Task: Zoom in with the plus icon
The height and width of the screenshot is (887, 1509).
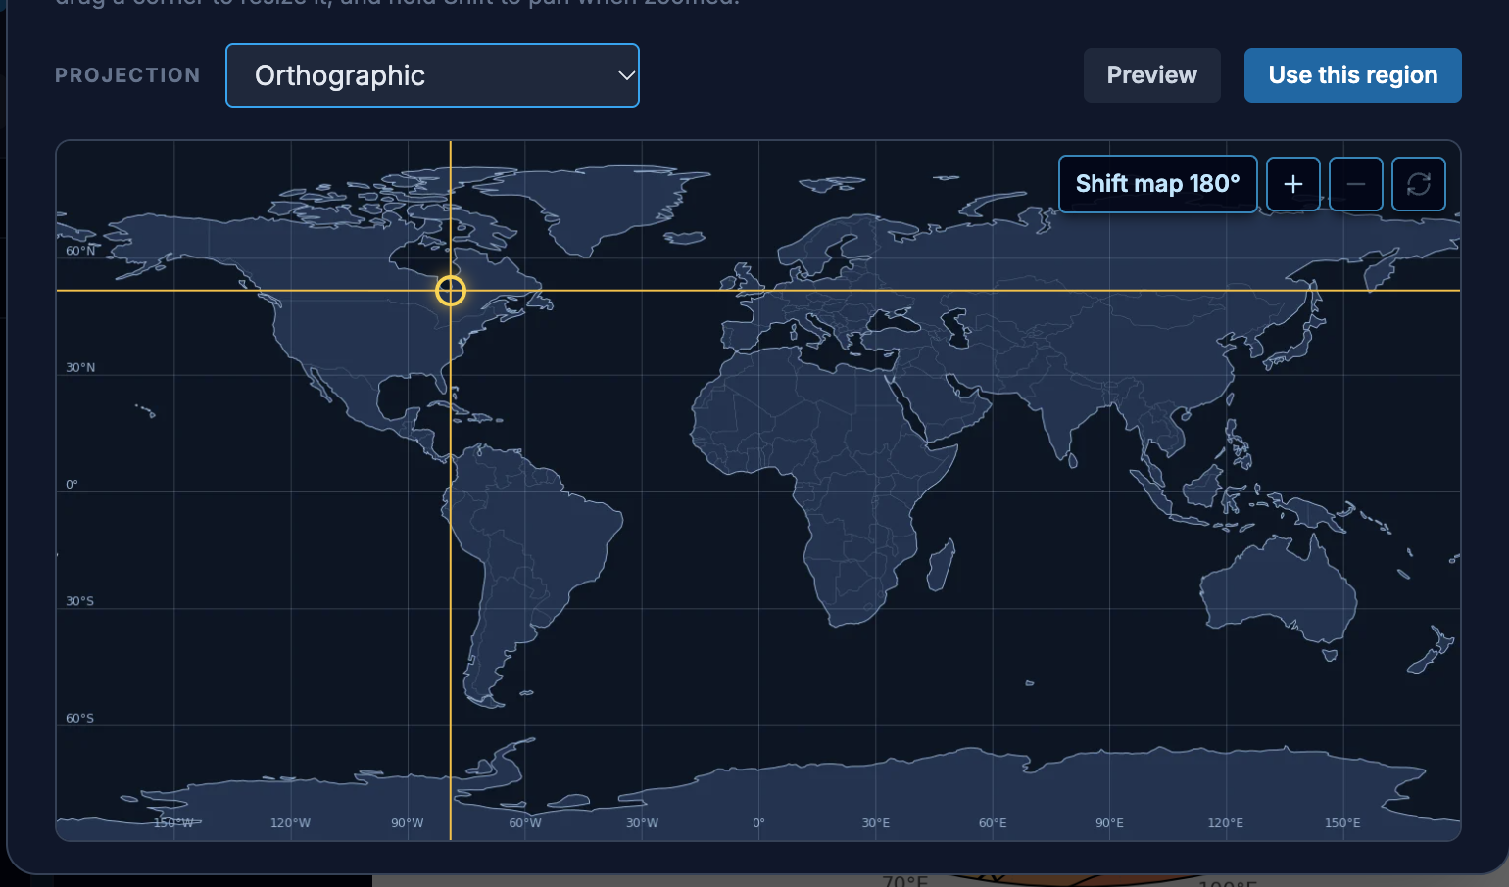Action: [x=1293, y=184]
